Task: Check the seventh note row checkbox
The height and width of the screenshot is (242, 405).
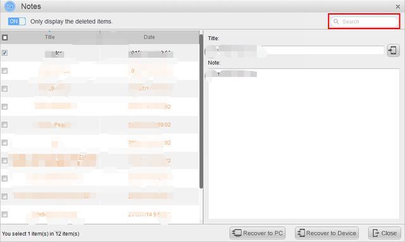Action: point(4,160)
